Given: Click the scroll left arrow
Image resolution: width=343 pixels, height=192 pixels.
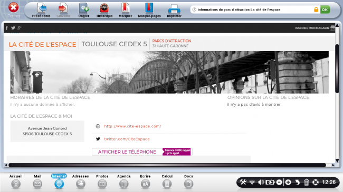Looking at the screenshot, I should 6,165.
